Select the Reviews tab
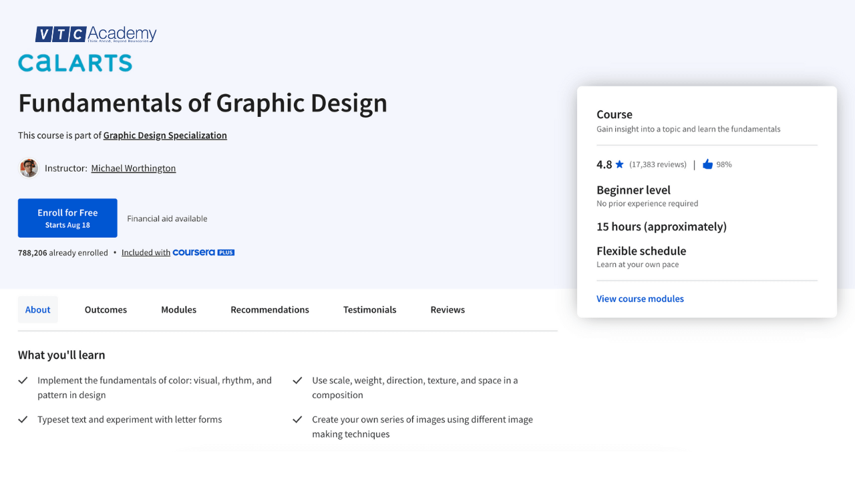Image resolution: width=855 pixels, height=481 pixels. pyautogui.click(x=448, y=309)
